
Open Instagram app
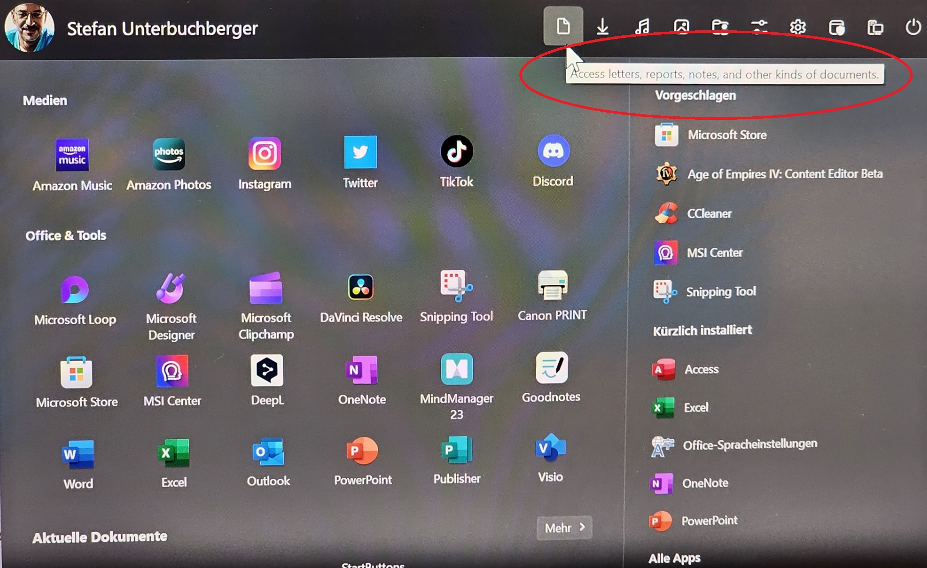[x=265, y=163]
